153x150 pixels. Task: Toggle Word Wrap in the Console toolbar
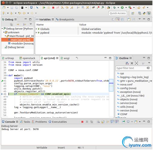coord(108,122)
